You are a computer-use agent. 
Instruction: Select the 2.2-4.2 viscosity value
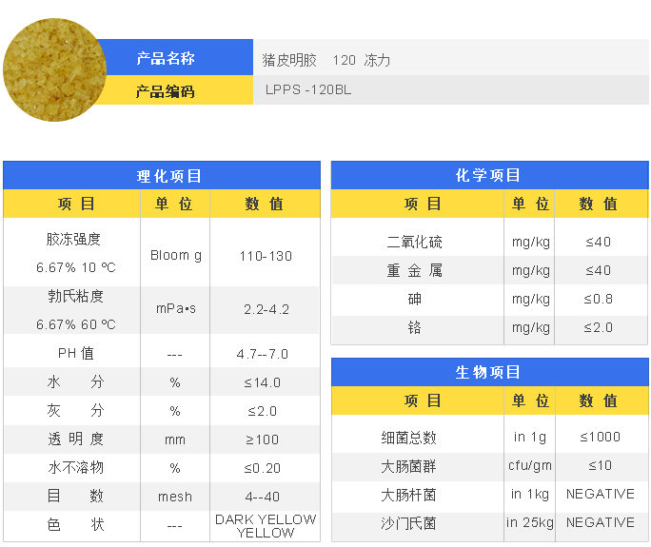(x=266, y=310)
